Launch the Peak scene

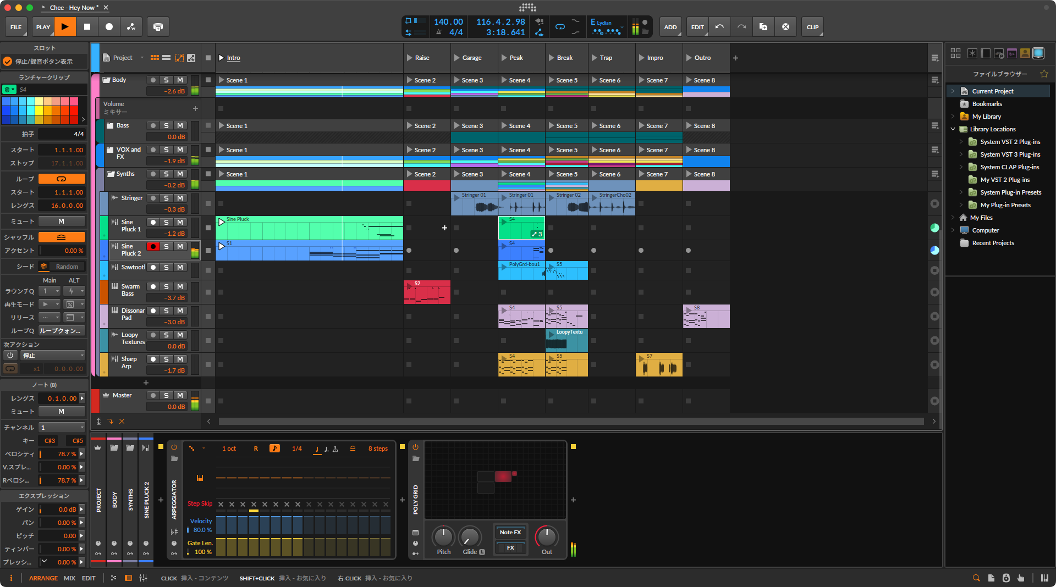point(504,58)
